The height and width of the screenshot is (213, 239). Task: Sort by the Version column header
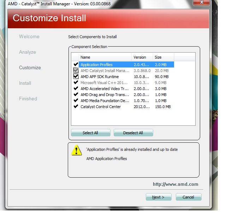142,57
